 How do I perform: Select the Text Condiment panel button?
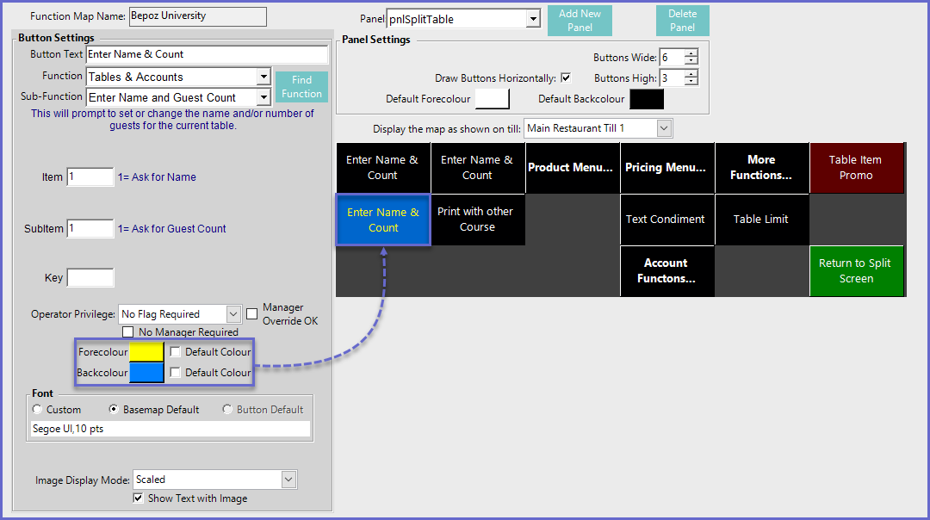pos(667,220)
